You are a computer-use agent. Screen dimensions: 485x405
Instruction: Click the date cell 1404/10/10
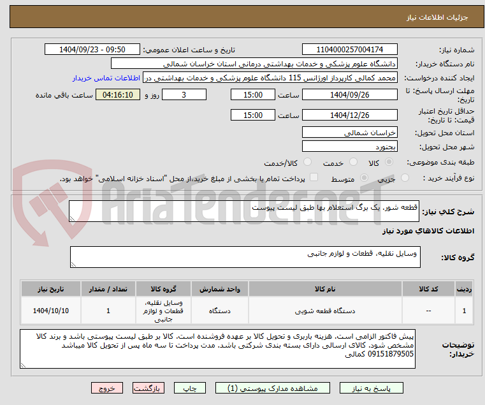[51, 311]
